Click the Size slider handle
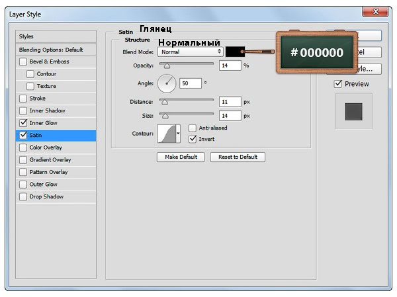 pyautogui.click(x=165, y=116)
